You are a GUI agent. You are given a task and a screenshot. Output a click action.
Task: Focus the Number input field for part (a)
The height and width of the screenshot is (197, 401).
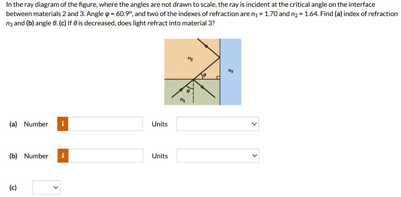(105, 124)
